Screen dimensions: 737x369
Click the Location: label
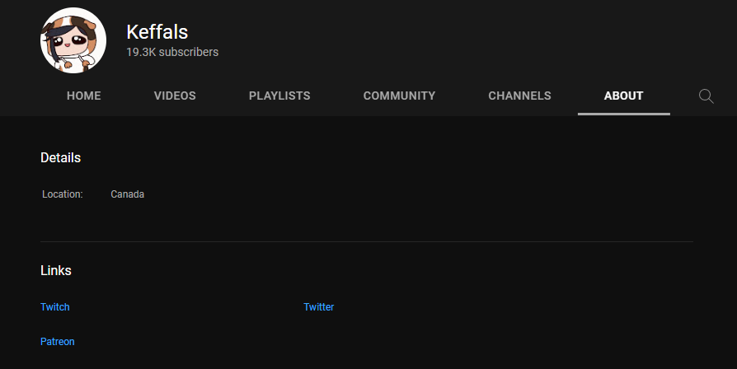coord(63,194)
